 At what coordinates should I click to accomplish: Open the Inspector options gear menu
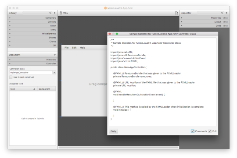click(x=227, y=13)
